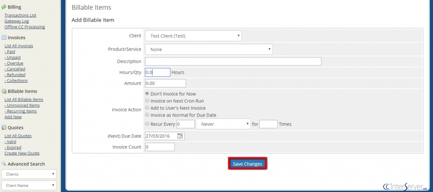Click the Hours unit label

[x=178, y=73]
